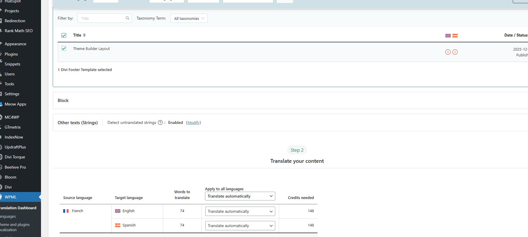This screenshot has height=237, width=528.
Task: Click the Spanish translation status icon for Theme Builder Layout
Action: [455, 52]
